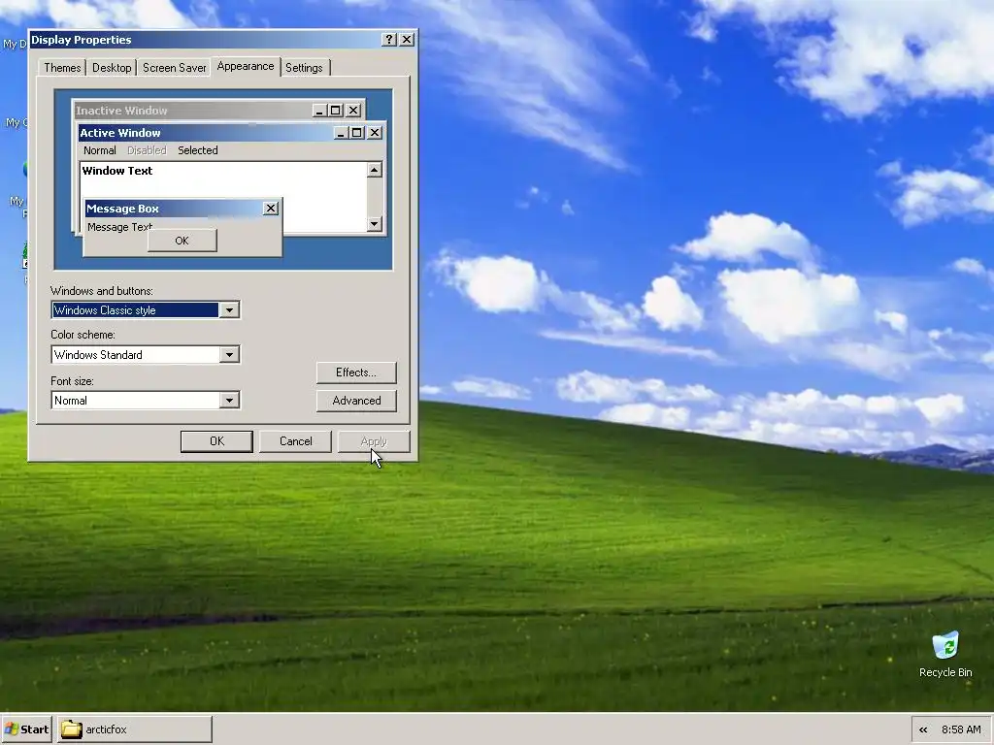The width and height of the screenshot is (994, 745).
Task: Click close icon on preview Message Box
Action: click(x=271, y=208)
